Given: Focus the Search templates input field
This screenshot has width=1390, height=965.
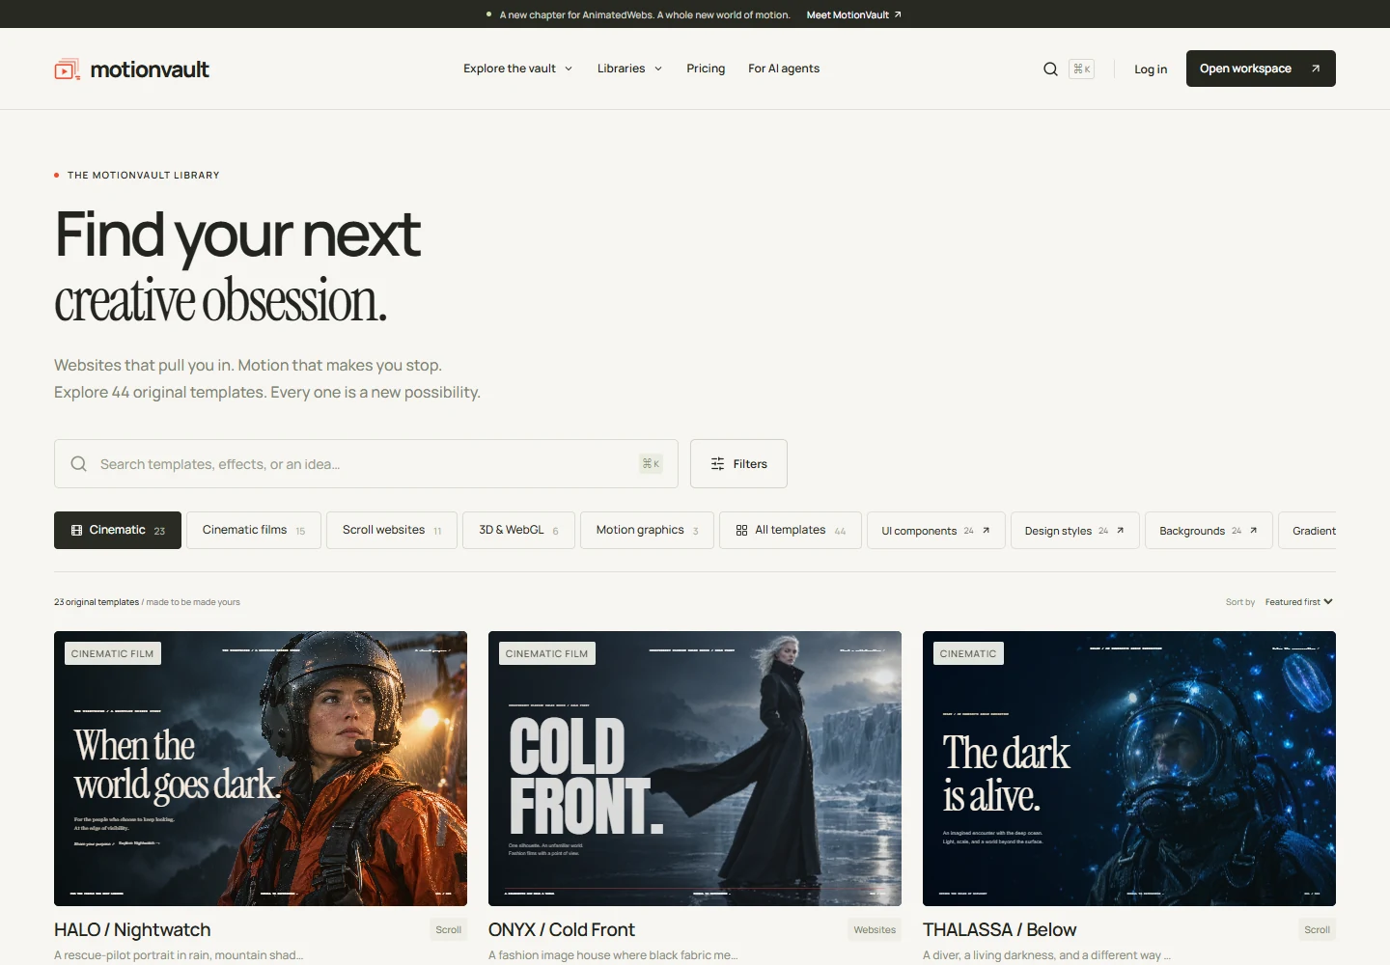Looking at the screenshot, I should 366,464.
